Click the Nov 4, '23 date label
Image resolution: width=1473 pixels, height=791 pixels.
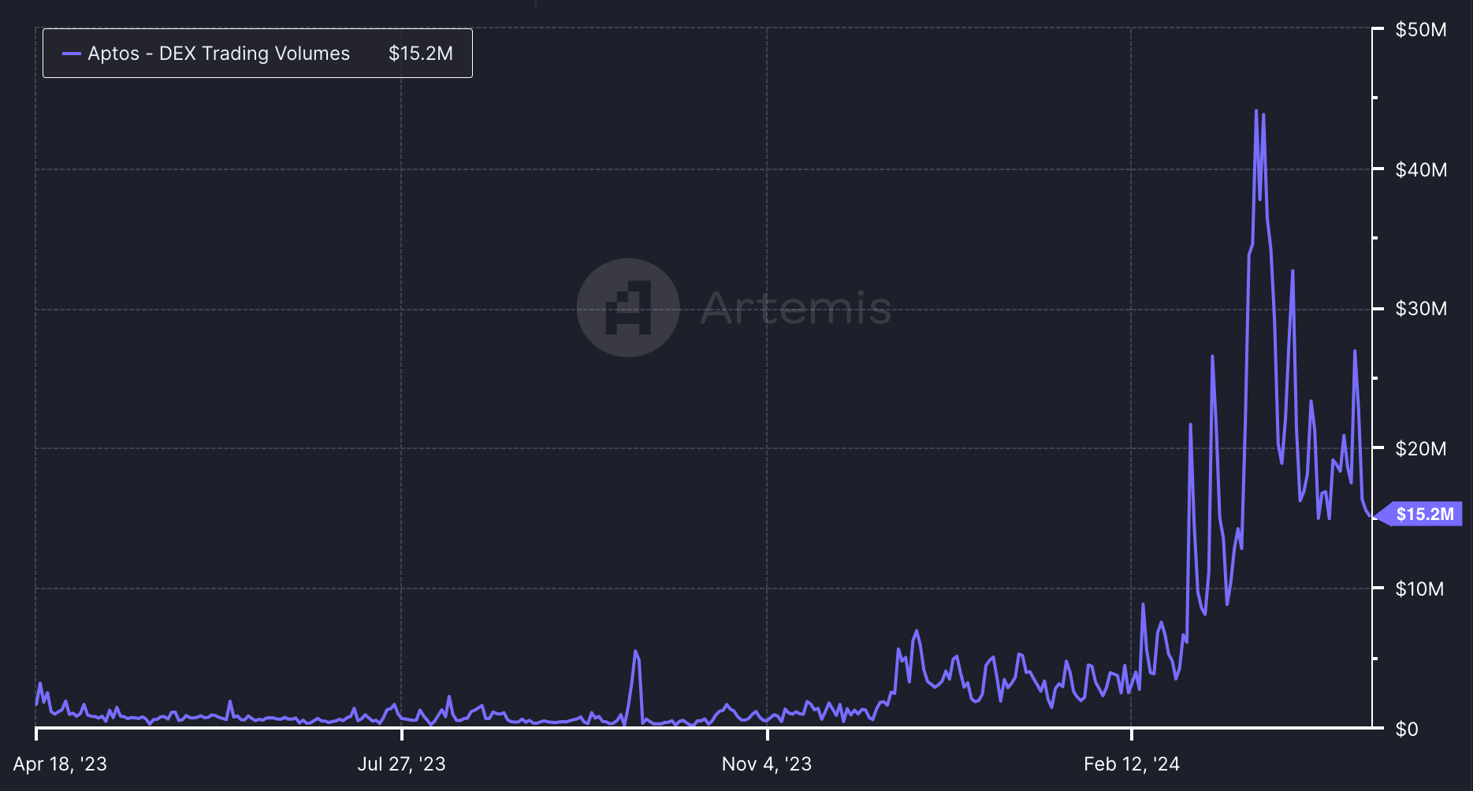coord(767,764)
